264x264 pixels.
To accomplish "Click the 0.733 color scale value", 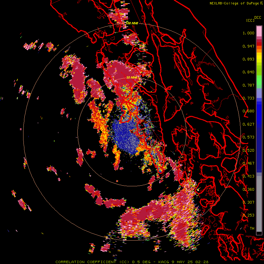I will (248, 98).
